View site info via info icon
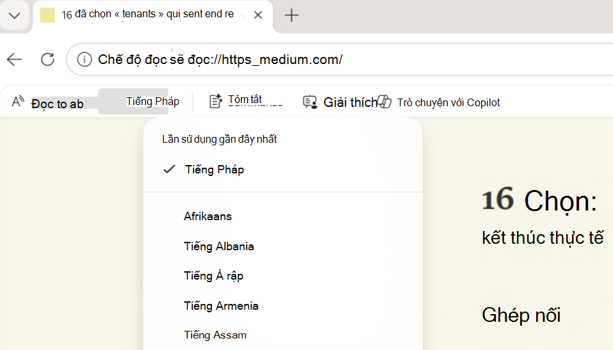The width and height of the screenshot is (613, 350). coord(84,60)
